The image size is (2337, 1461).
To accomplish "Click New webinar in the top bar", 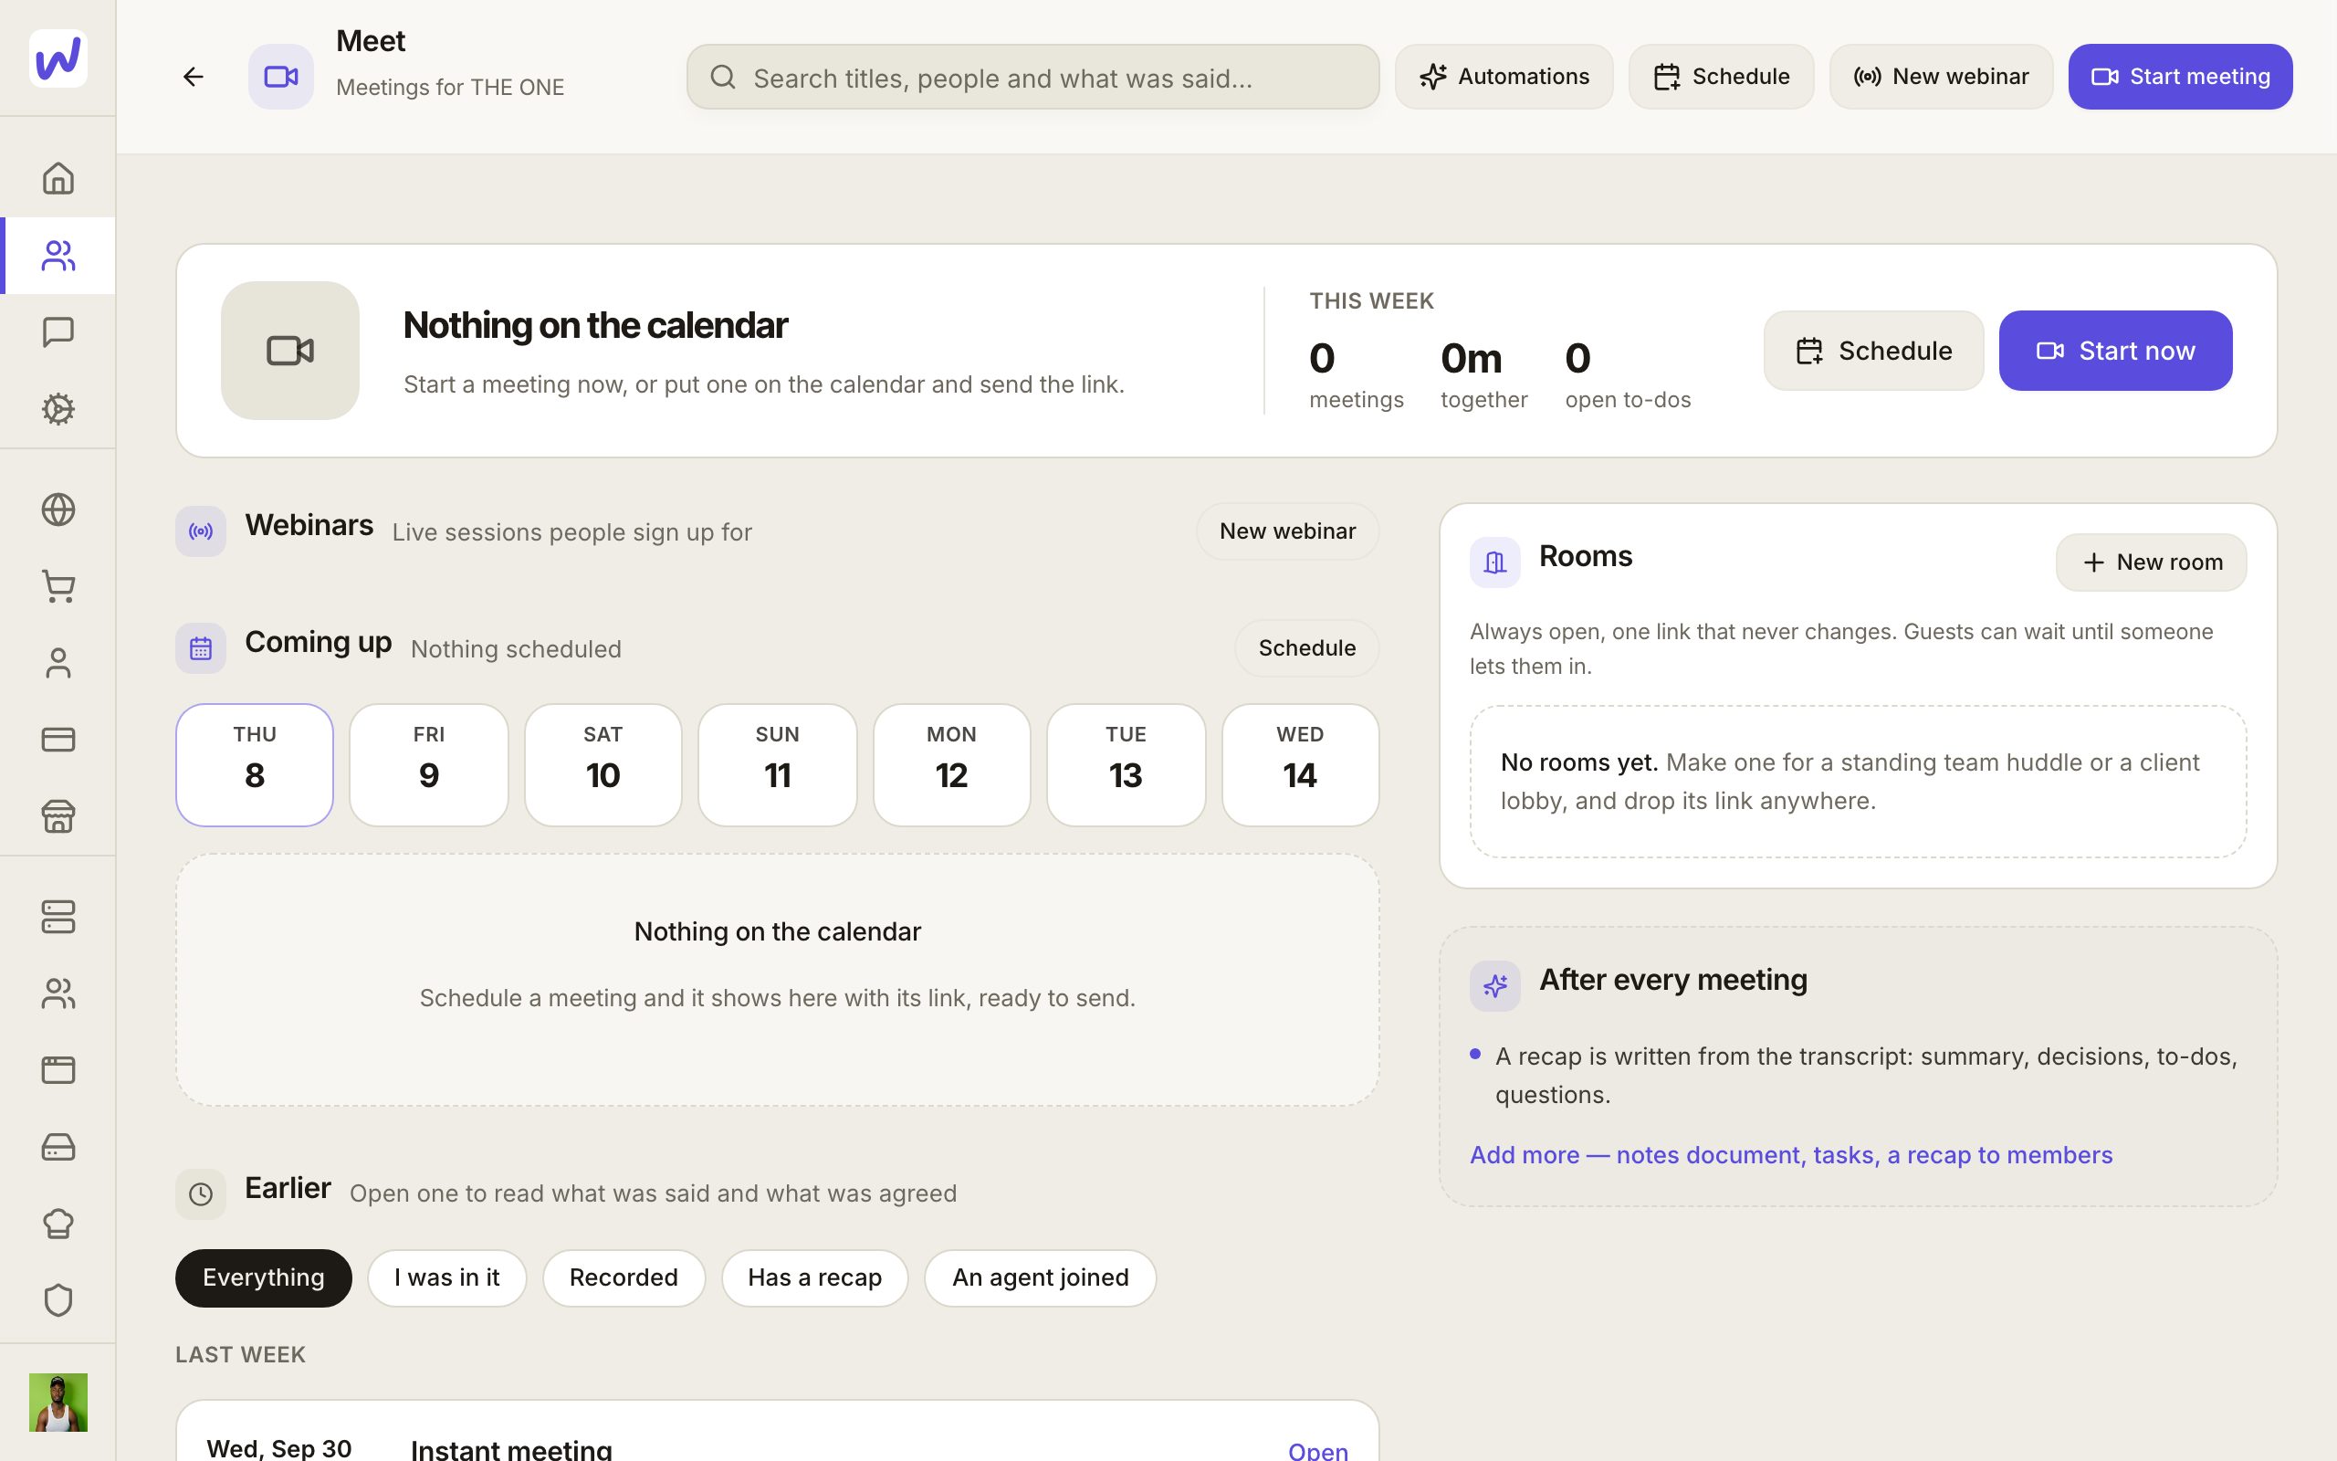I will coord(1941,77).
